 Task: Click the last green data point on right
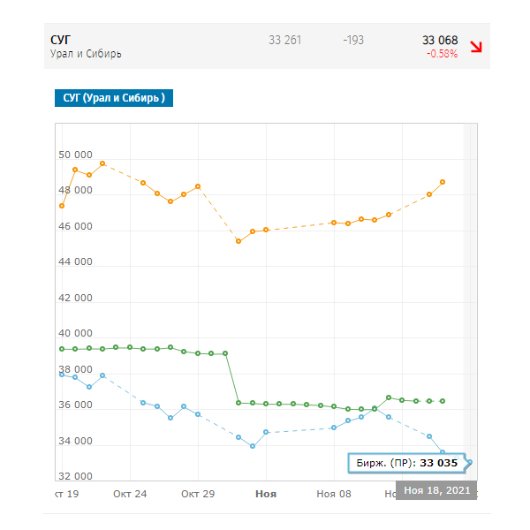[443, 401]
